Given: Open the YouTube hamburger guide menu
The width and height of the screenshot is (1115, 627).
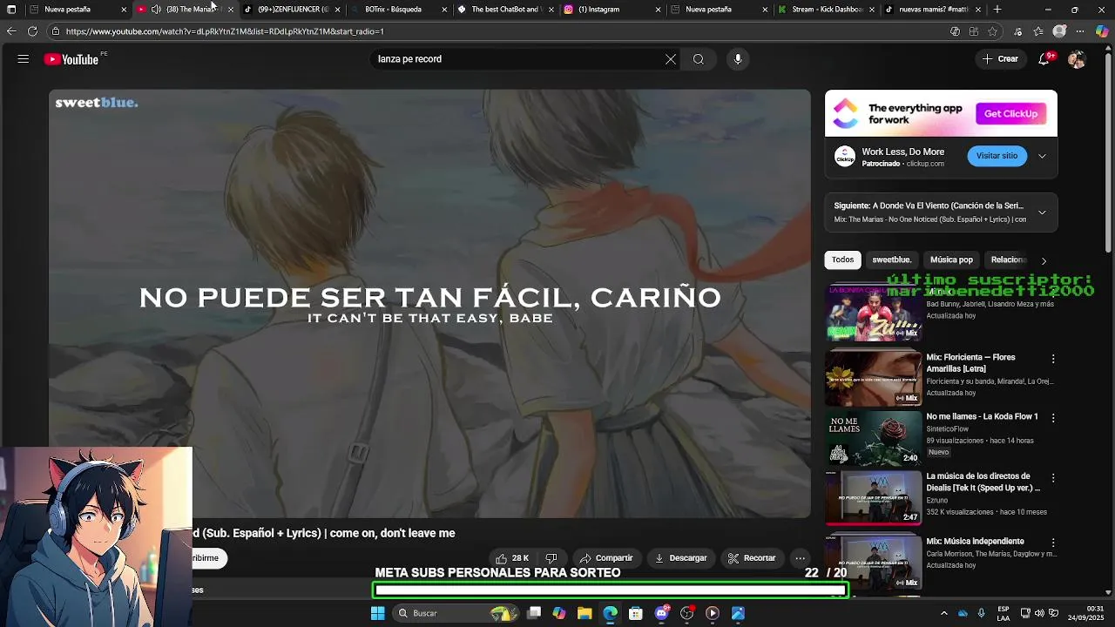Looking at the screenshot, I should [24, 59].
